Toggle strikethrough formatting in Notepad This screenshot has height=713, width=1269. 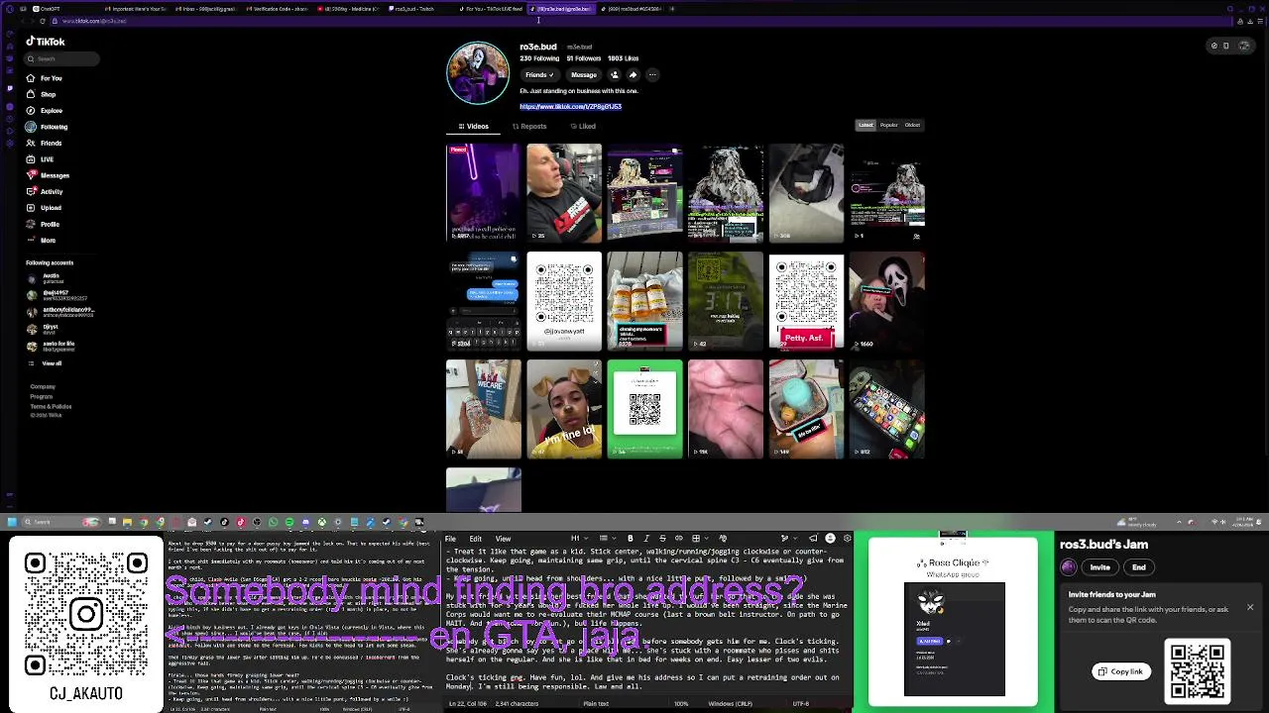click(662, 539)
